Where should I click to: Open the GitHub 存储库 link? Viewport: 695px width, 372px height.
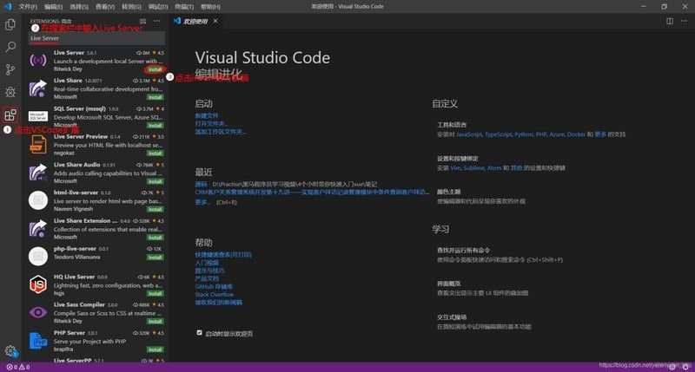214,287
